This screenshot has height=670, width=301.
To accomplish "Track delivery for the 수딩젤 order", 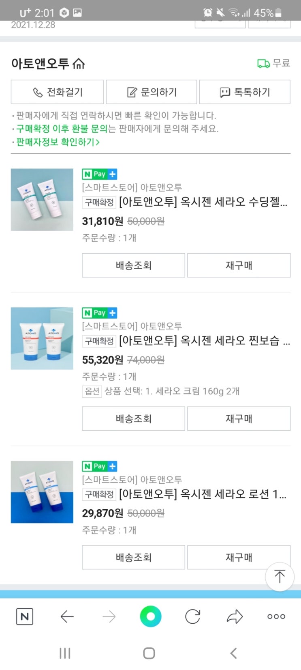I will [x=133, y=265].
